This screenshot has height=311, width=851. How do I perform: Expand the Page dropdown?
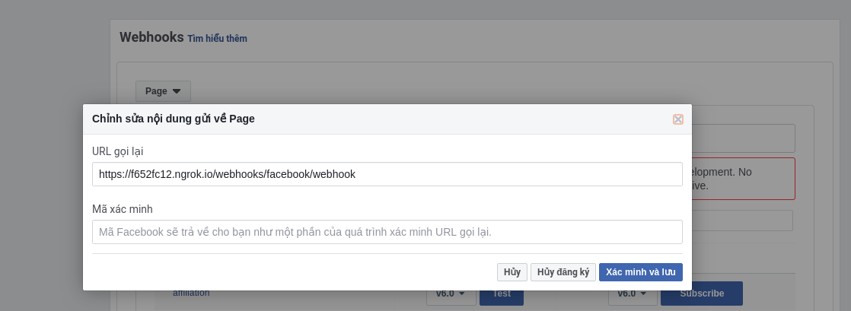tap(163, 91)
